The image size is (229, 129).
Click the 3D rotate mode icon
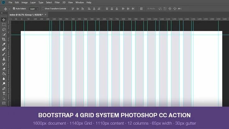click(160, 9)
